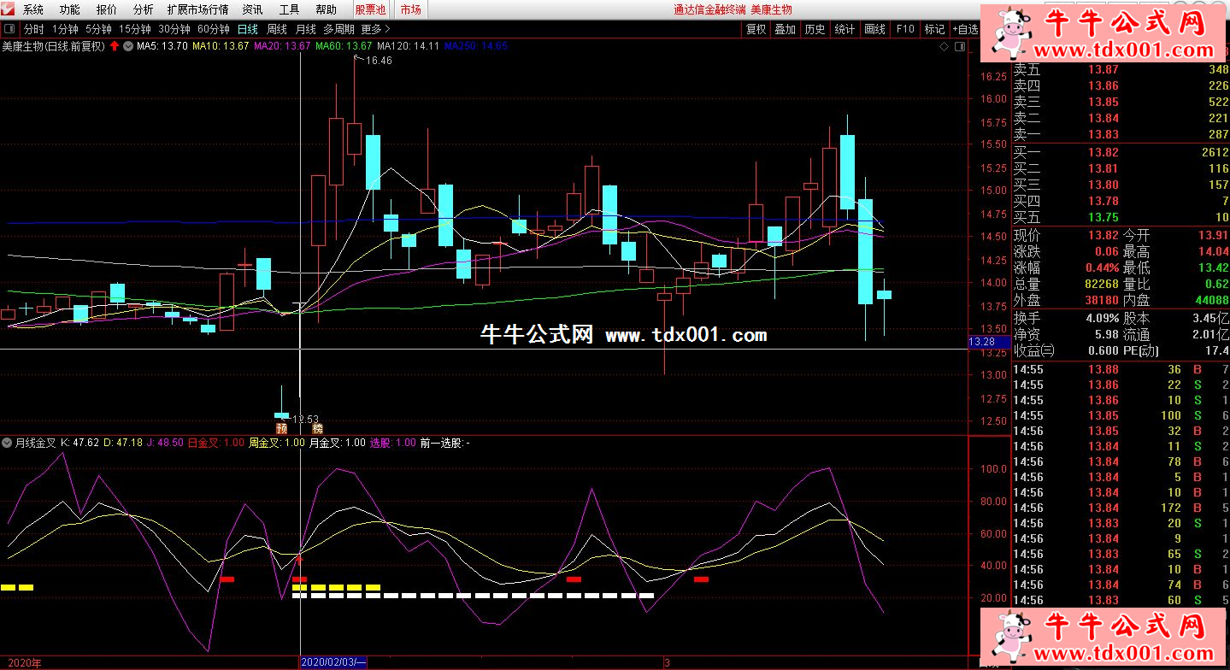Click the MA120: 14.11 label
Viewport: 1230px width, 670px height.
point(408,46)
